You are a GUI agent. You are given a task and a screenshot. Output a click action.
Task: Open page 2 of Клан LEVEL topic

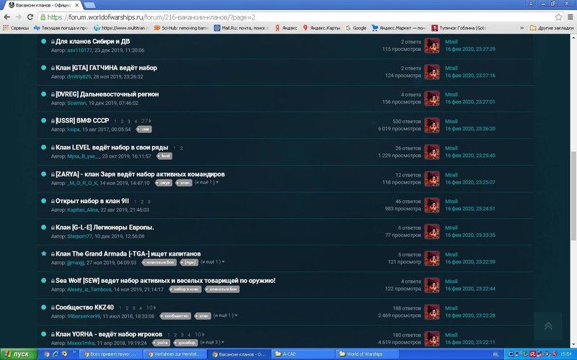tap(182, 148)
